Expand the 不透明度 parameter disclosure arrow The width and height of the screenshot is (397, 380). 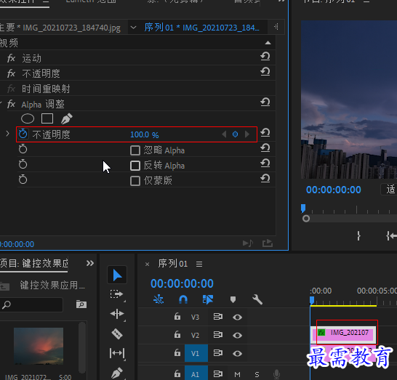[x=7, y=134]
